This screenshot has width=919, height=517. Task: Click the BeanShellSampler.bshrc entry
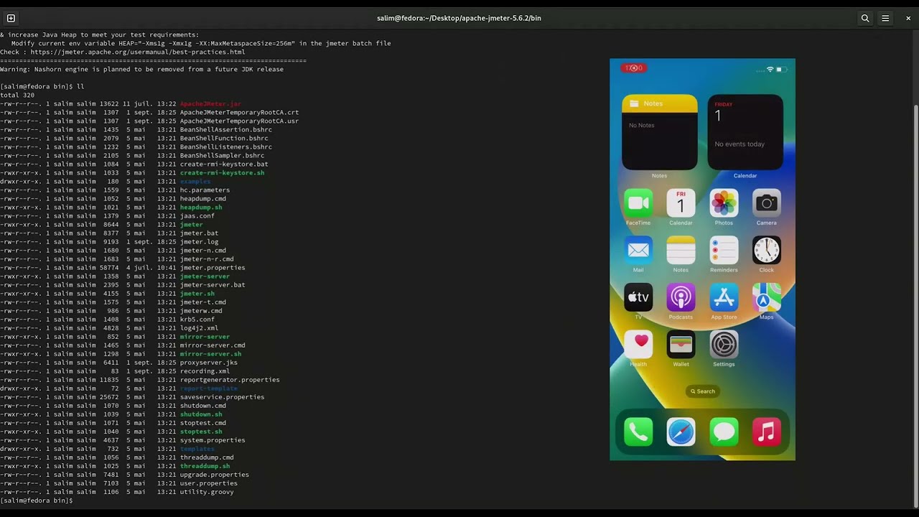pos(222,156)
